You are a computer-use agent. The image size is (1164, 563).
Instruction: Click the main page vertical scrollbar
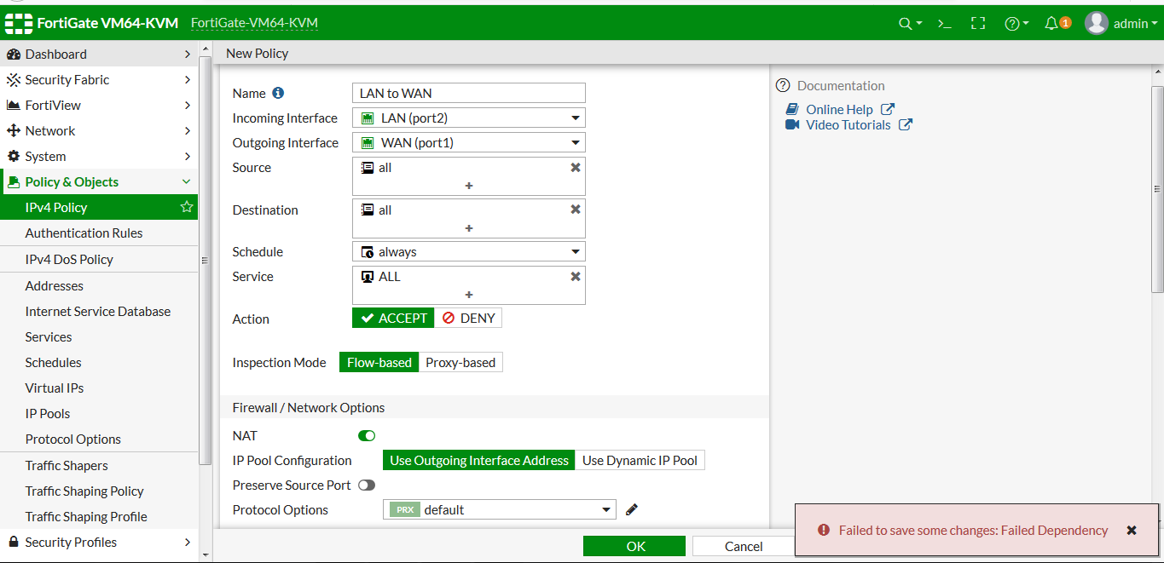point(1157,188)
